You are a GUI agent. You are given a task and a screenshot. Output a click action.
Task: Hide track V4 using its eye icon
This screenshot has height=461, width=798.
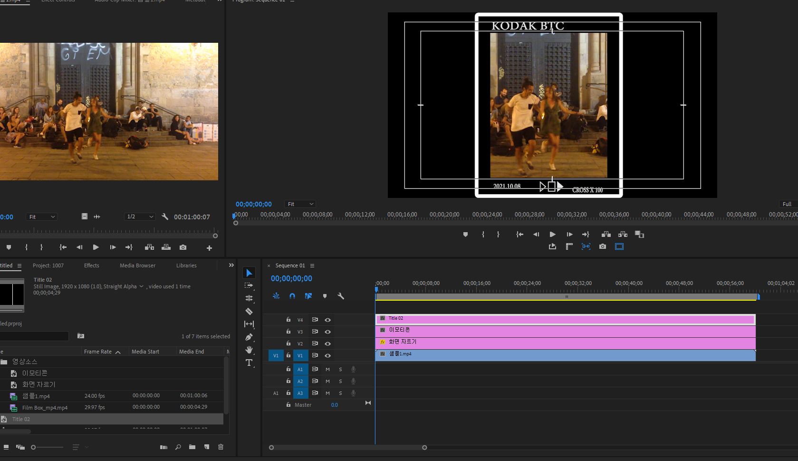coord(327,320)
